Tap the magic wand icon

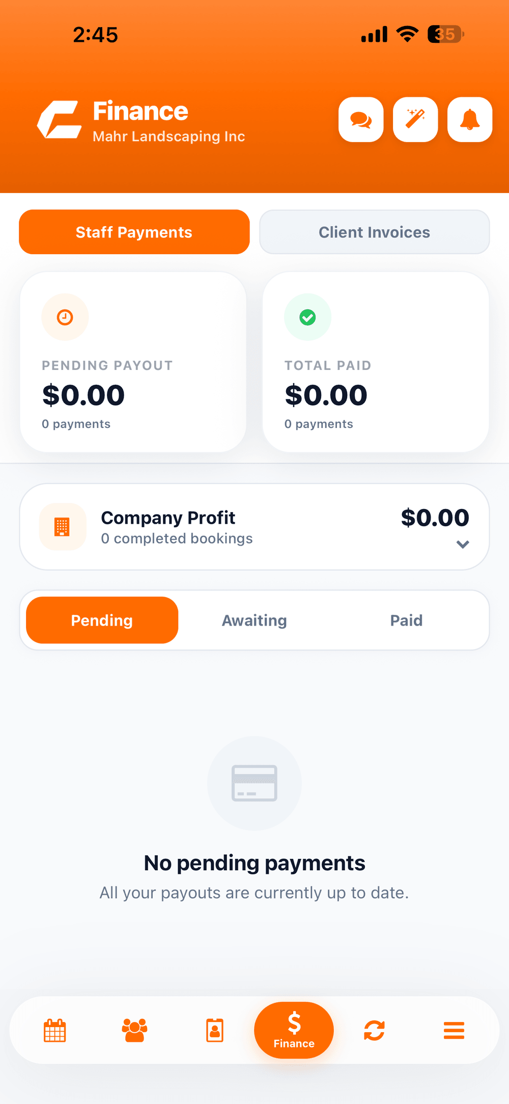pos(415,120)
